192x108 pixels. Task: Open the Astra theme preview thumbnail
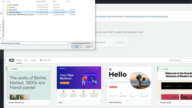coord(79,83)
